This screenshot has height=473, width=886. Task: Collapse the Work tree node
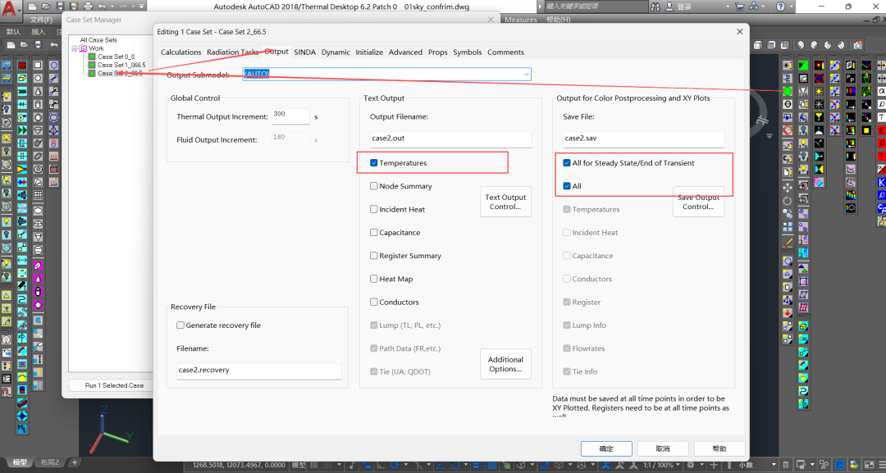click(74, 48)
